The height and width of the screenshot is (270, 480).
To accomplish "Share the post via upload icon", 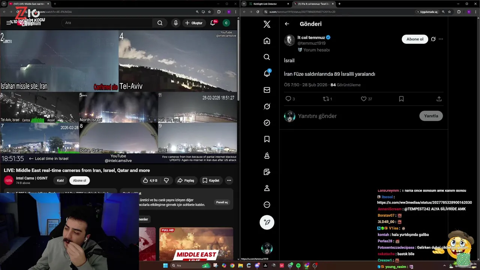I will pos(439,99).
